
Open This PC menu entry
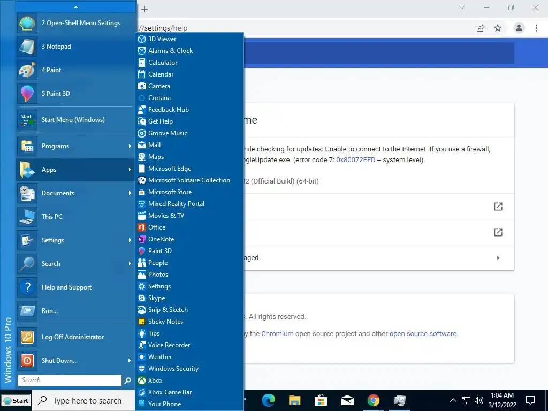[x=75, y=217]
